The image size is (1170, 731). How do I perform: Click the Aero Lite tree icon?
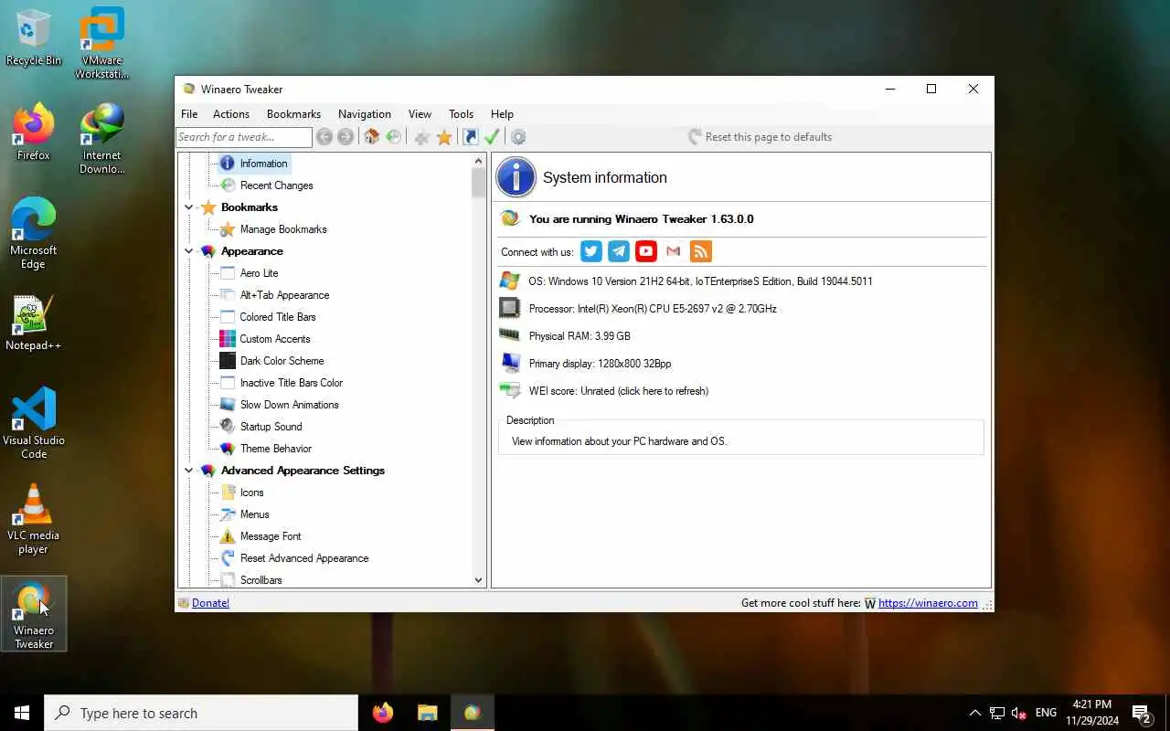[x=228, y=273]
